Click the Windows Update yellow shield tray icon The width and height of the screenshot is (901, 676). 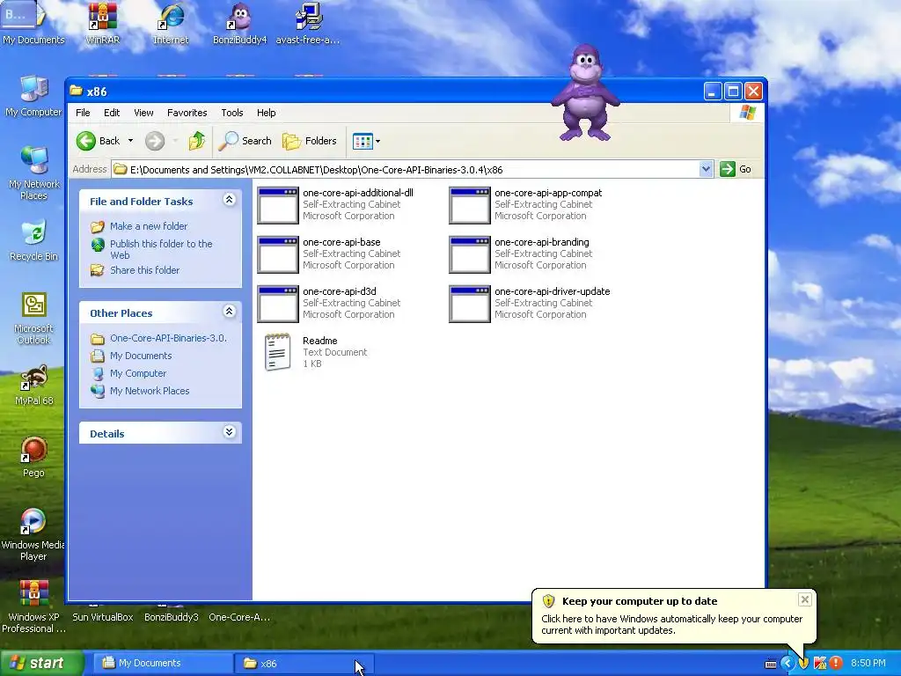tap(804, 663)
